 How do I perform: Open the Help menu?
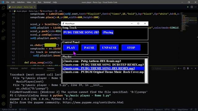coord(55,2)
